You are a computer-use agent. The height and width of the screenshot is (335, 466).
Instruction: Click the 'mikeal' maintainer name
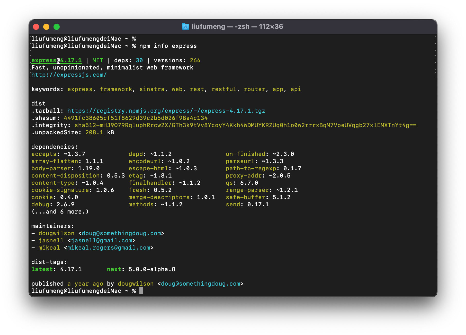click(49, 248)
